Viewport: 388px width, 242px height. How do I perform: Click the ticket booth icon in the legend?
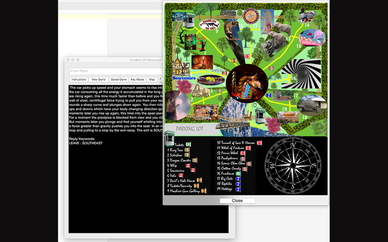(169, 138)
